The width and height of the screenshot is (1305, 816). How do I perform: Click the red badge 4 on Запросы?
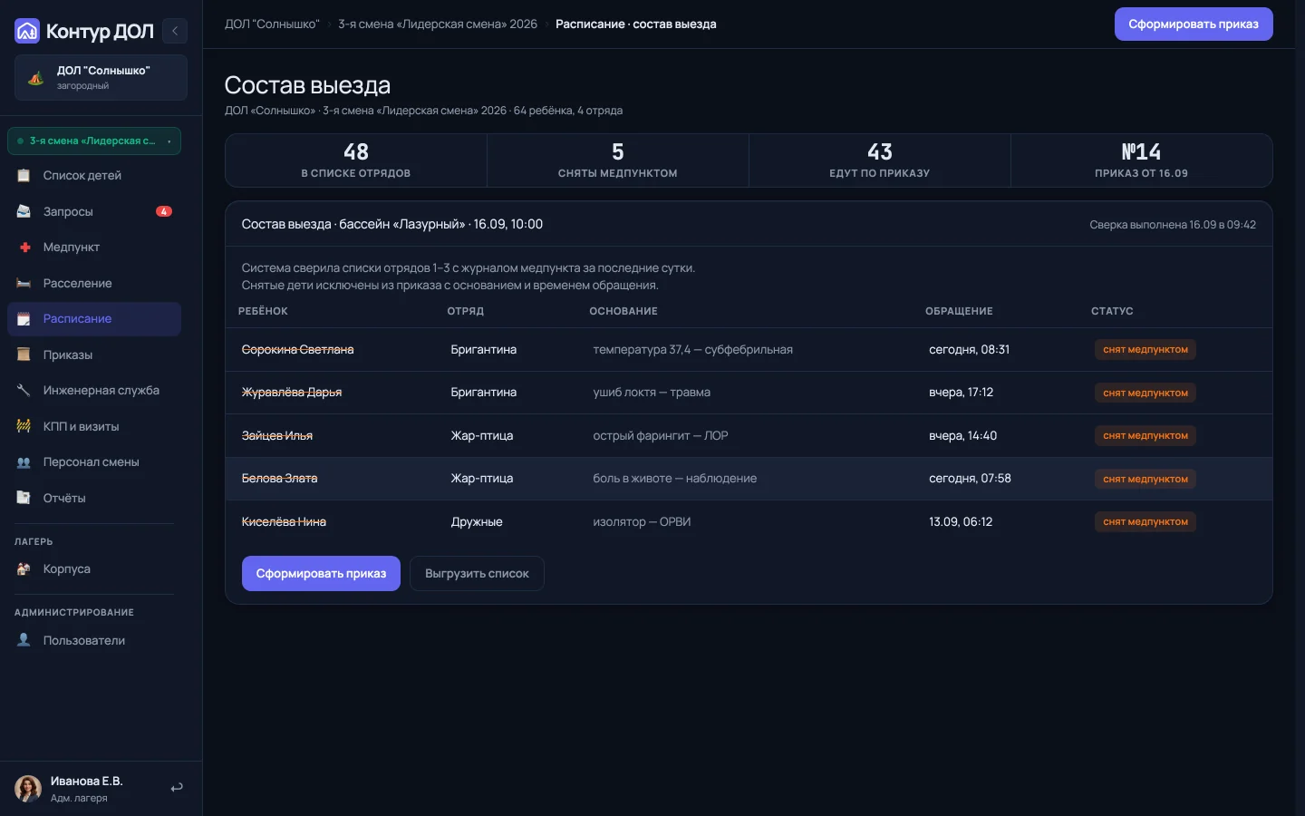tap(164, 211)
